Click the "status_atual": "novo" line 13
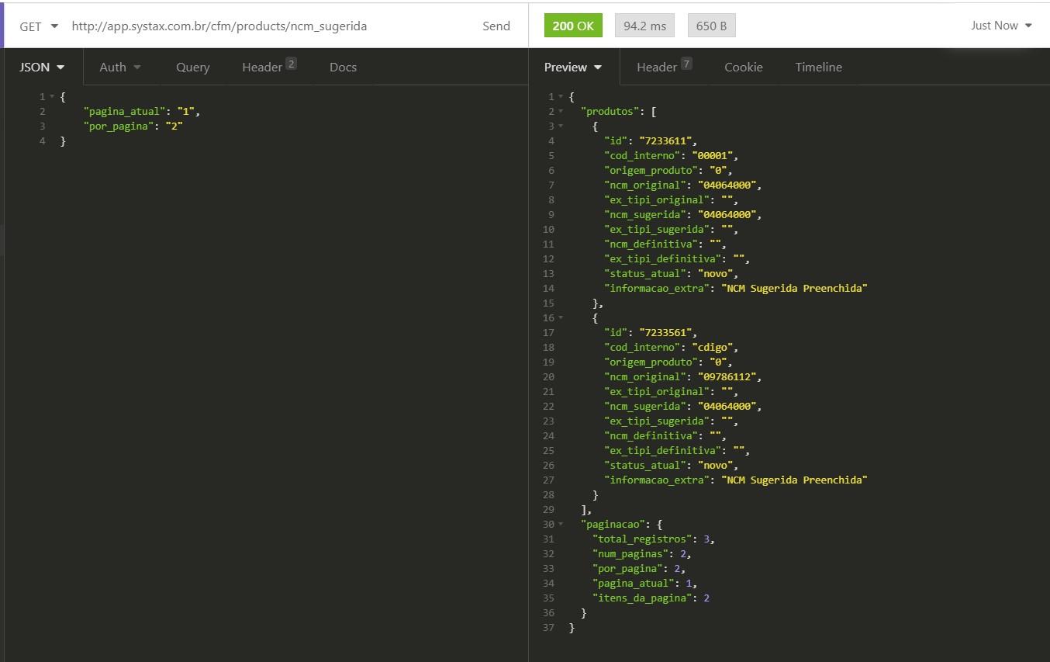The image size is (1050, 662). tap(672, 274)
